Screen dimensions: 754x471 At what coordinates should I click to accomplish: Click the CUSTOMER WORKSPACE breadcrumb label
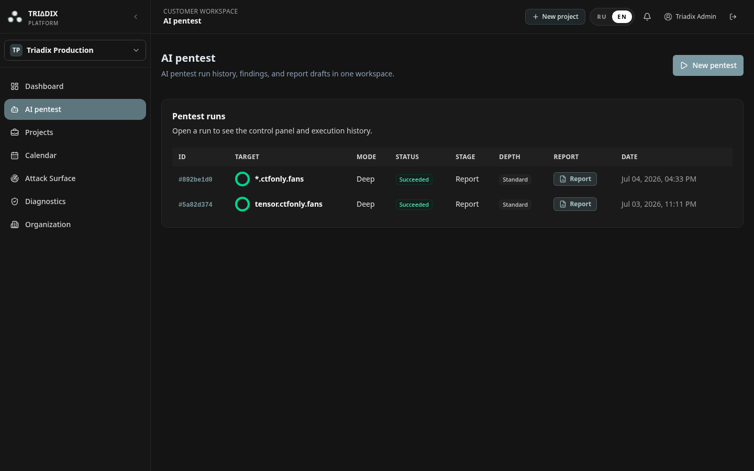(201, 11)
